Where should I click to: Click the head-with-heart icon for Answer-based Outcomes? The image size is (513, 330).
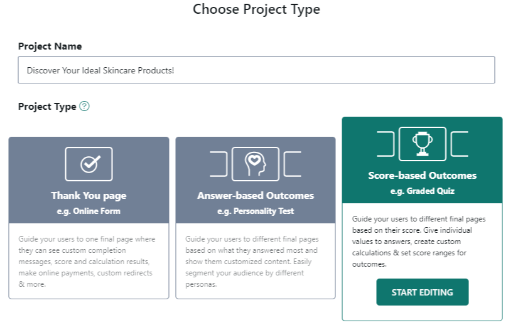click(x=255, y=164)
